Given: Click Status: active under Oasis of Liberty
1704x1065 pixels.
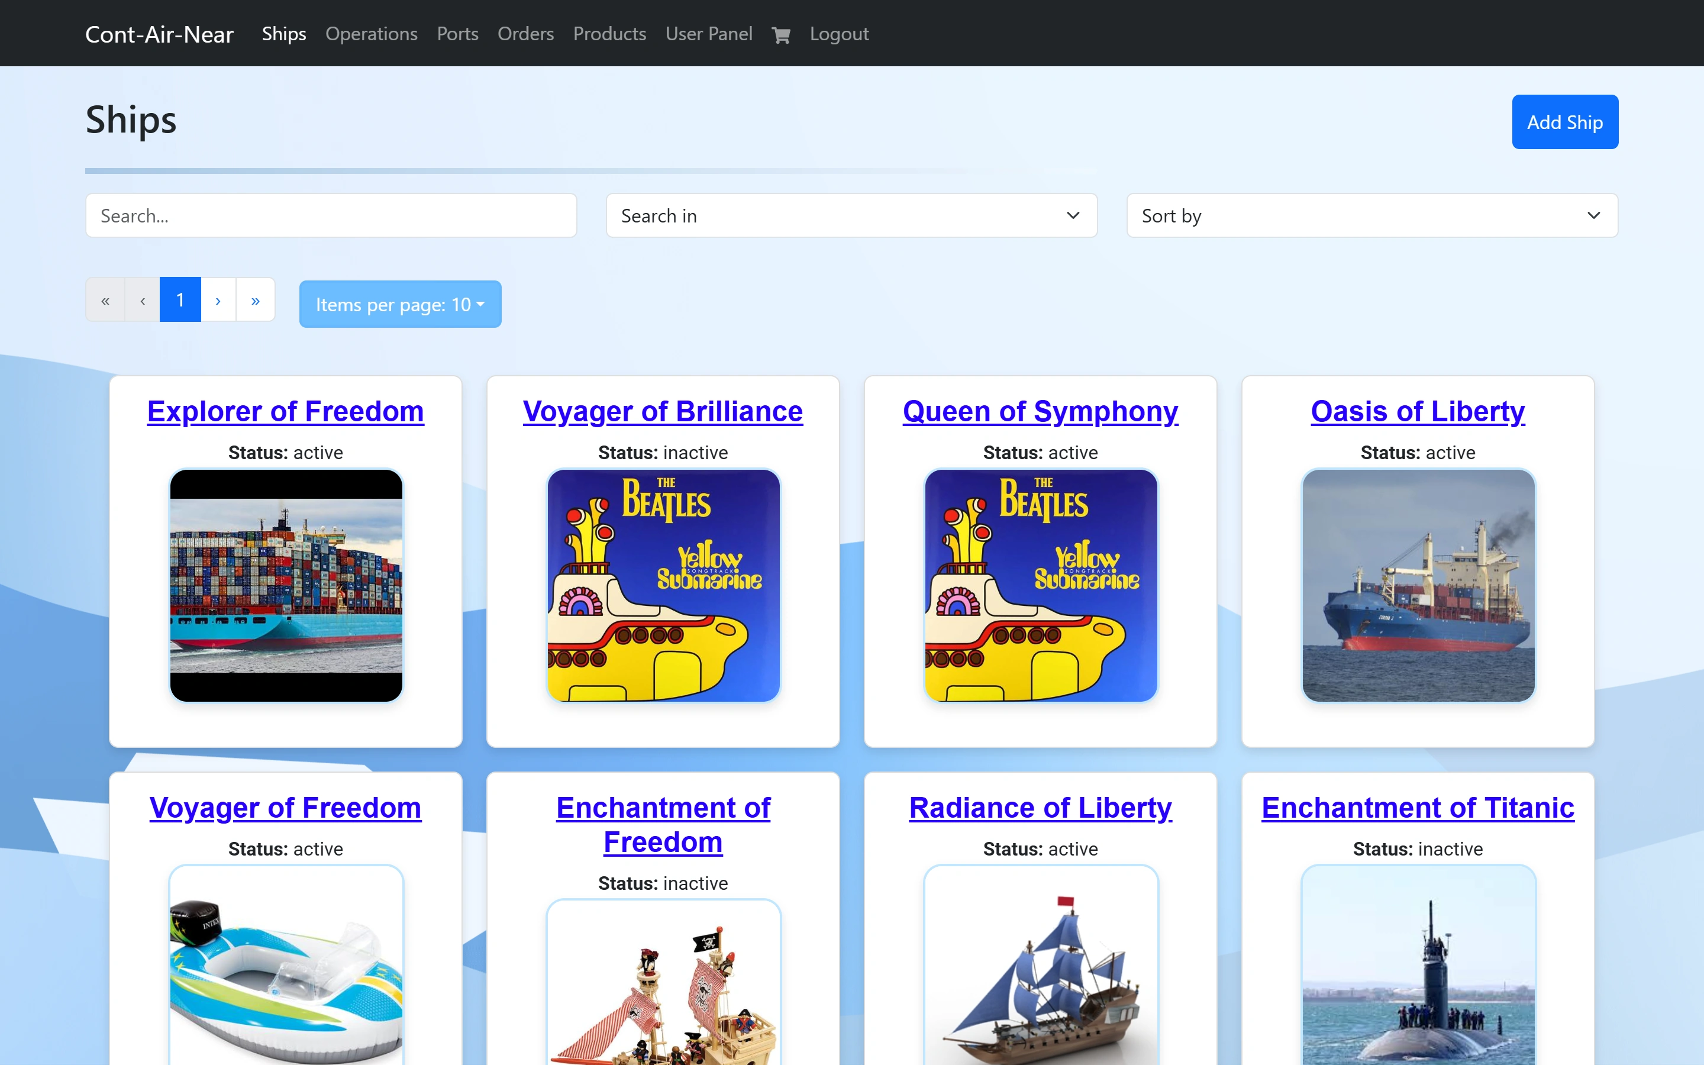Looking at the screenshot, I should coord(1418,453).
